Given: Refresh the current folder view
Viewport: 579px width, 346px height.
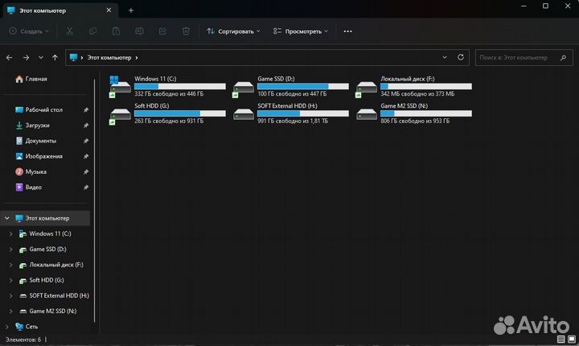Looking at the screenshot, I should (461, 57).
